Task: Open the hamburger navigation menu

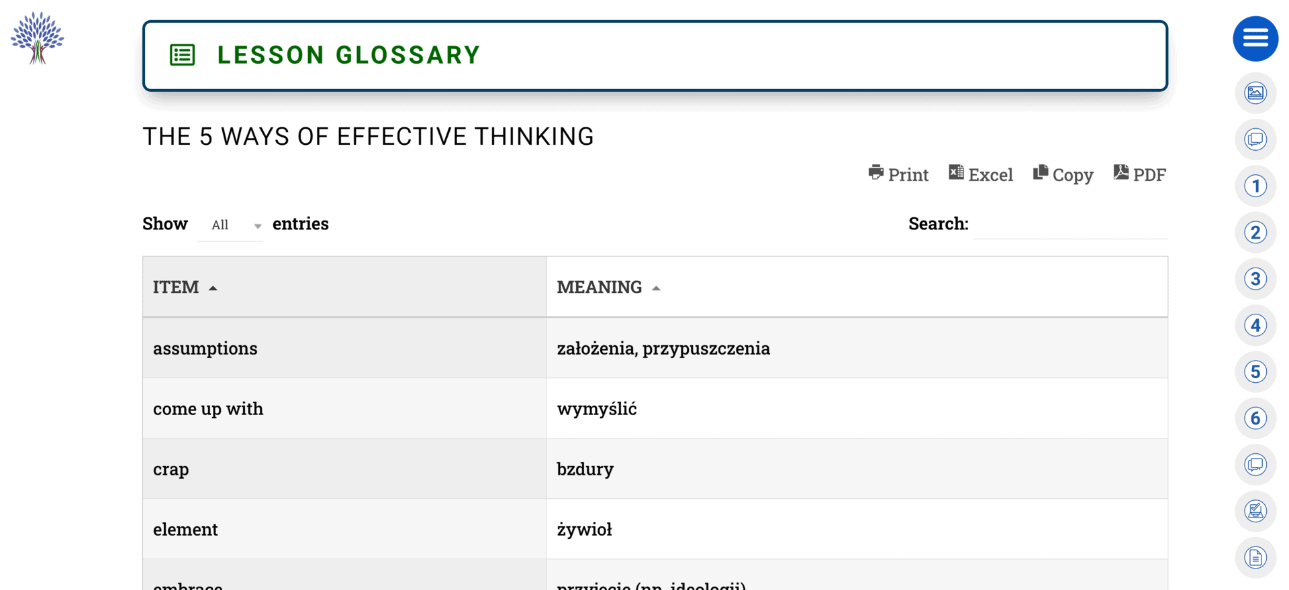Action: coord(1255,38)
